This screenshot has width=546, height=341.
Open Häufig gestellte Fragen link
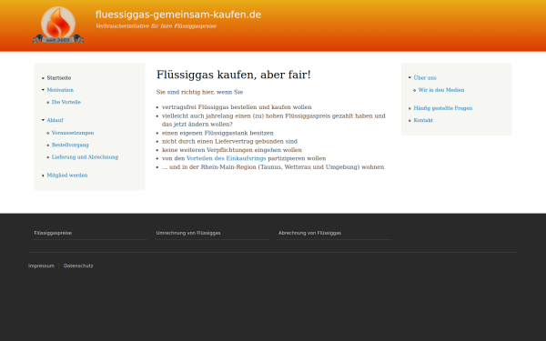[443, 108]
